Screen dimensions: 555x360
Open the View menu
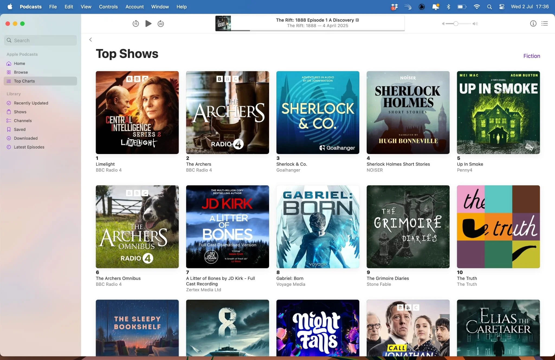[x=86, y=7]
